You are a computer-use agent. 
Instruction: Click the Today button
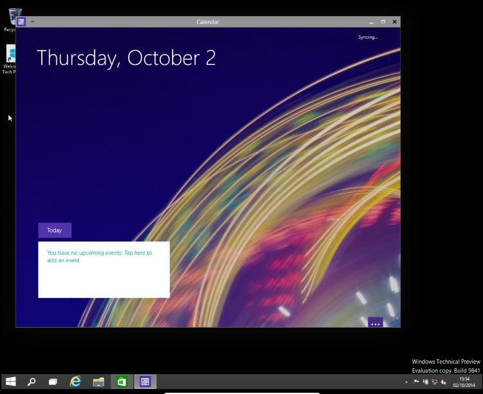[55, 230]
